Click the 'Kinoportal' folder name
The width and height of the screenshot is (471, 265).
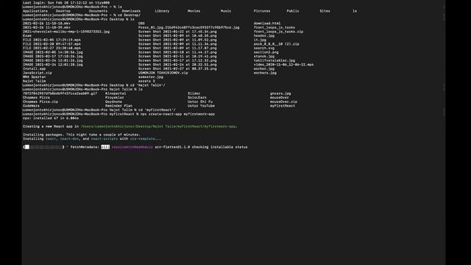116,93
